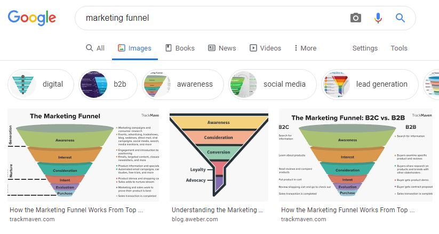Open the aweber black-outlined funnel image
Image resolution: width=439 pixels, height=234 pixels.
pos(219,155)
